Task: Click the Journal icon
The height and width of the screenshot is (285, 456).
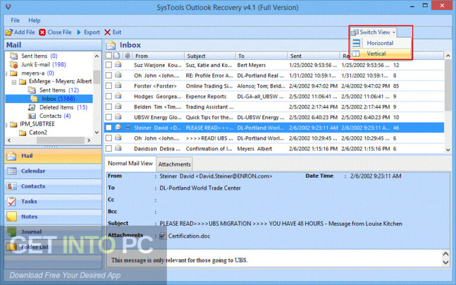Action: pyautogui.click(x=12, y=232)
